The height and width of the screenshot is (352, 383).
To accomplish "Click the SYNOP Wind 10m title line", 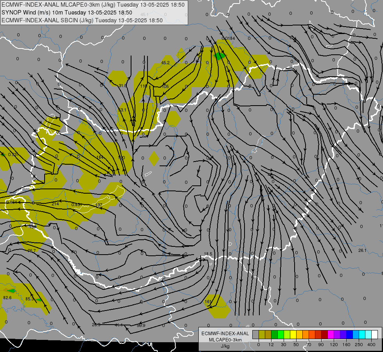I will (x=67, y=13).
